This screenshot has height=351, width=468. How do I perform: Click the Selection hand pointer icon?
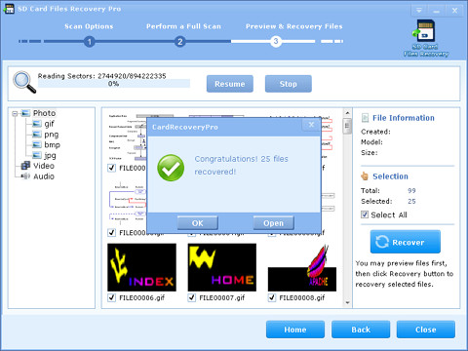click(365, 176)
